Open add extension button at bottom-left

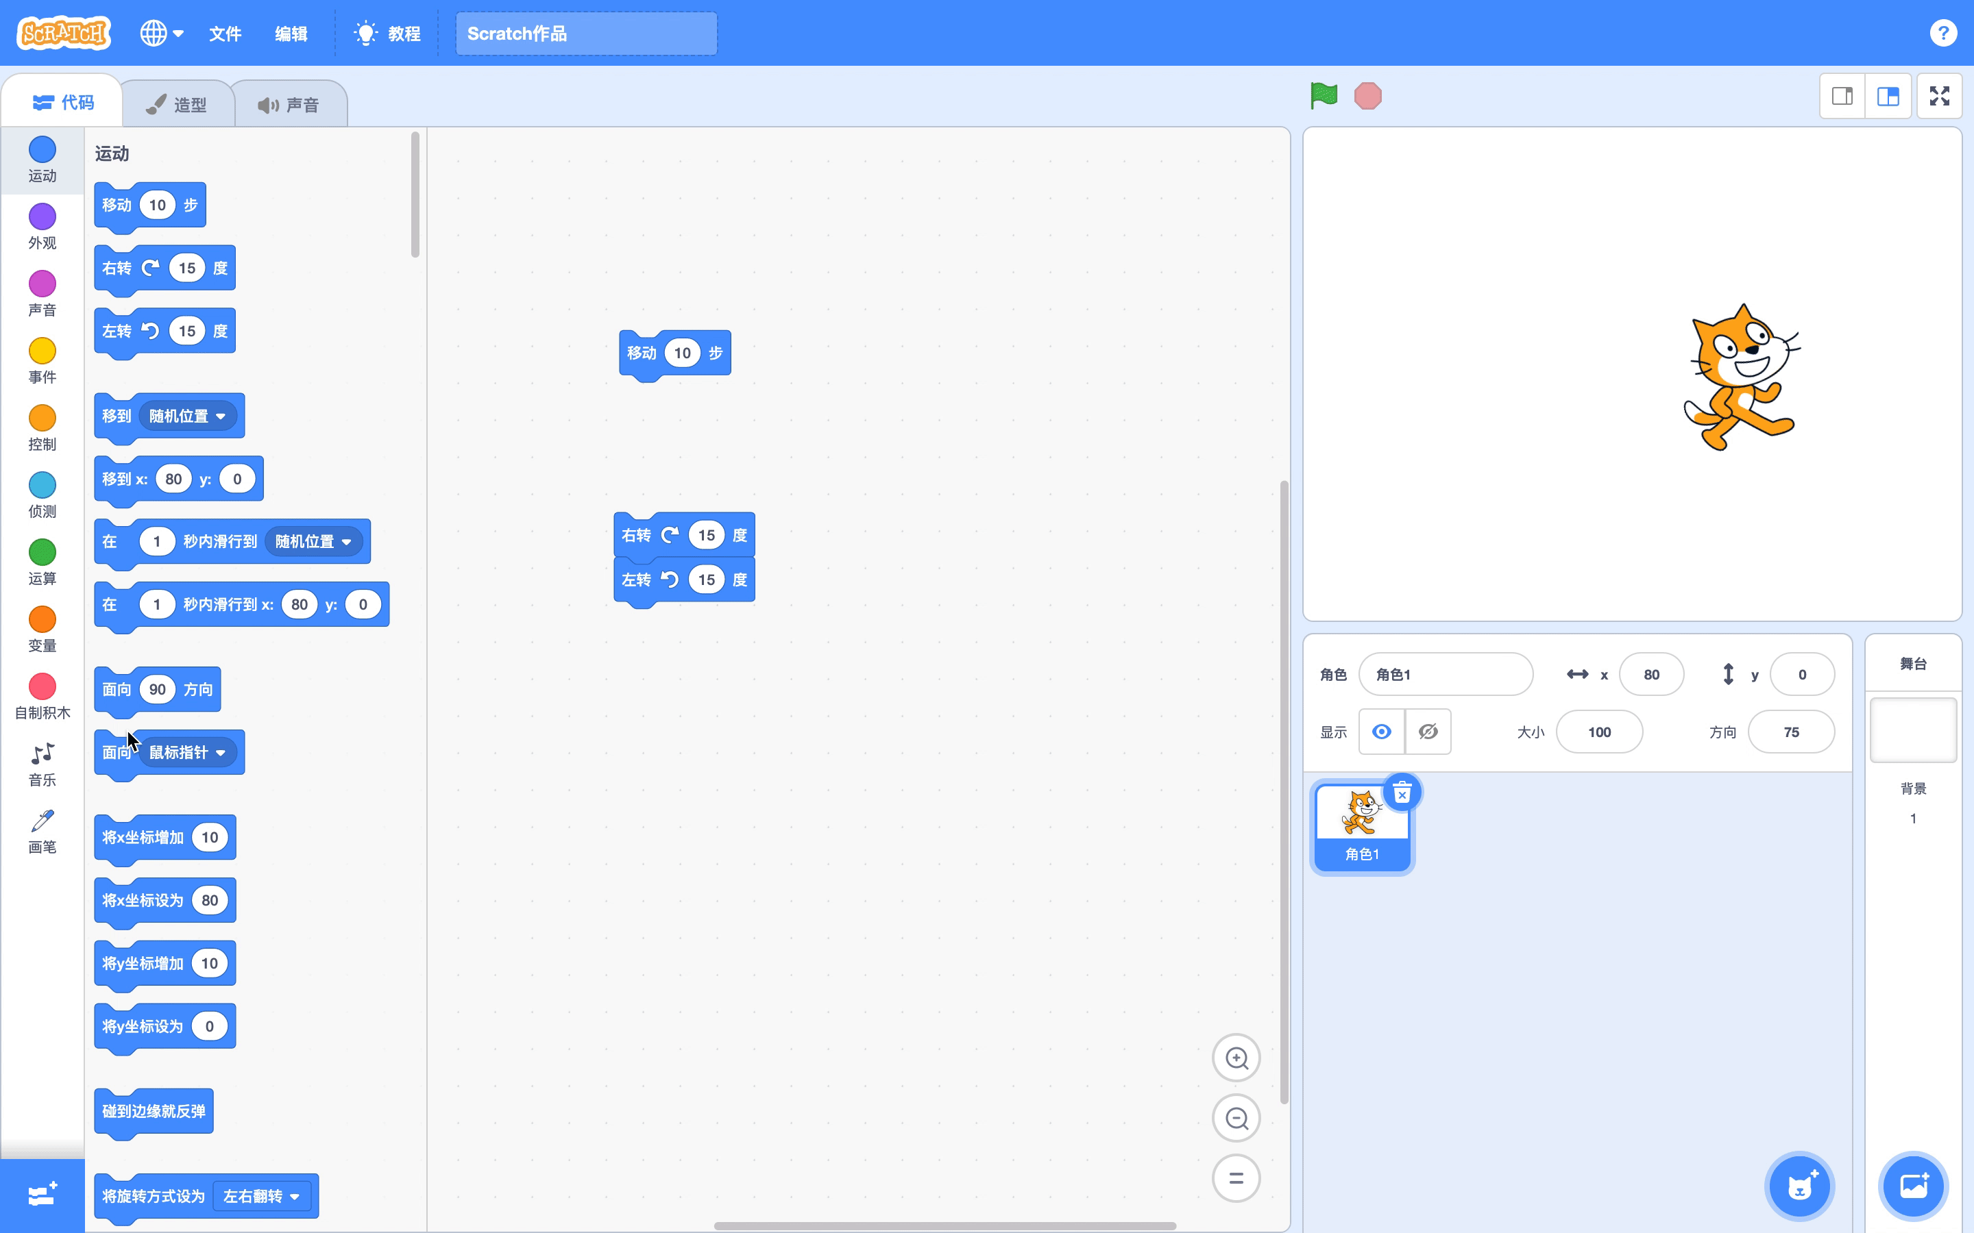42,1195
